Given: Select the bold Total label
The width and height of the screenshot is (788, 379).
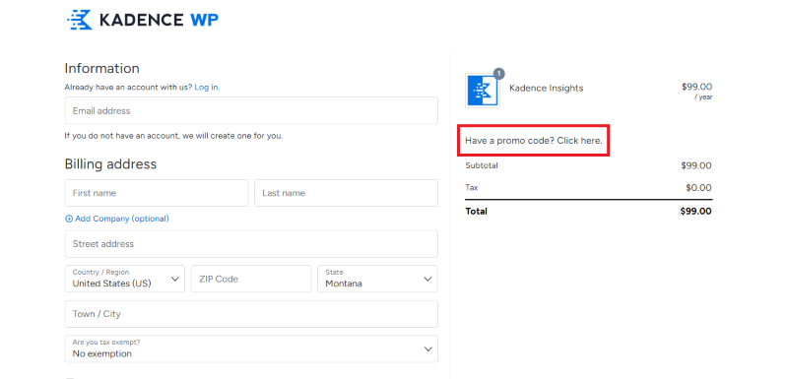Looking at the screenshot, I should point(476,212).
